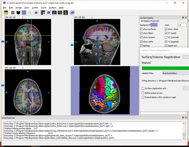The height and width of the screenshot is (147, 189).
Task: Open the Surface menu
Action: [x=52, y=8]
